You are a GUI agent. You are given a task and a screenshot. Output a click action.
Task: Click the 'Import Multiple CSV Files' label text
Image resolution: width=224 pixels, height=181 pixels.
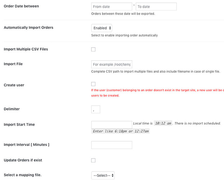pos(26,49)
